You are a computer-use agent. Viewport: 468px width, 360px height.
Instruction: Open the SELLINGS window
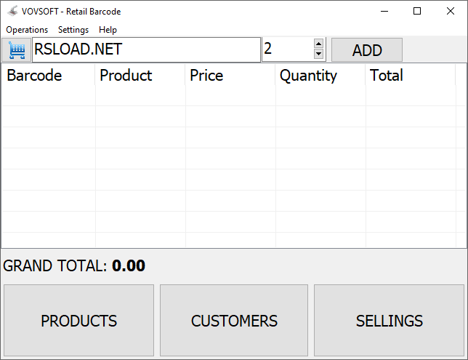tap(390, 321)
